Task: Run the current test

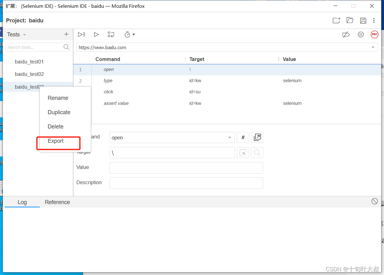Action: tap(96, 35)
